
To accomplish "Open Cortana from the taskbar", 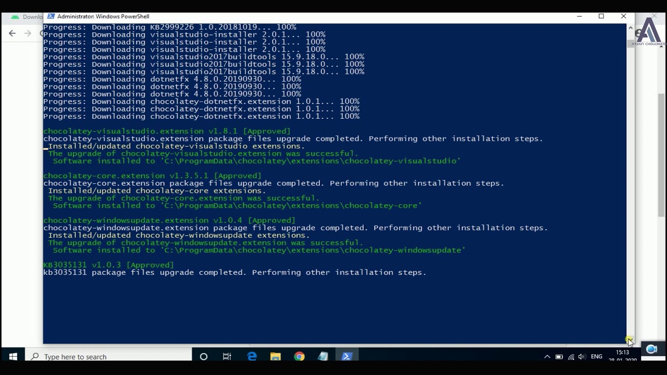I will coord(204,357).
